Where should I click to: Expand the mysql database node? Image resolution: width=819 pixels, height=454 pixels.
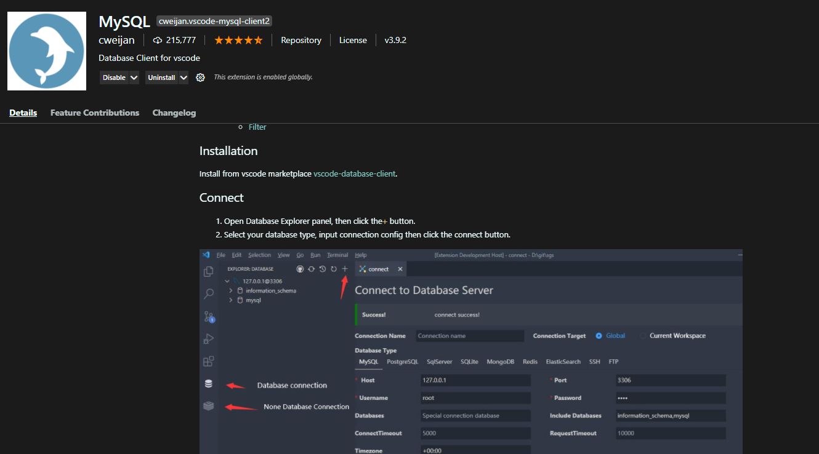231,300
